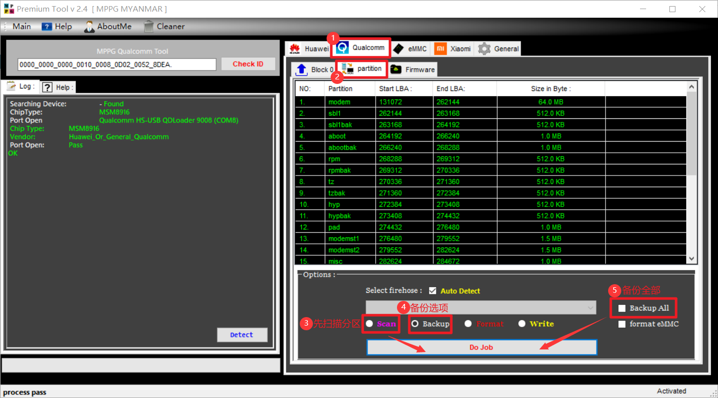718x398 pixels.
Task: Click the Activated status indicator
Action: click(x=671, y=391)
